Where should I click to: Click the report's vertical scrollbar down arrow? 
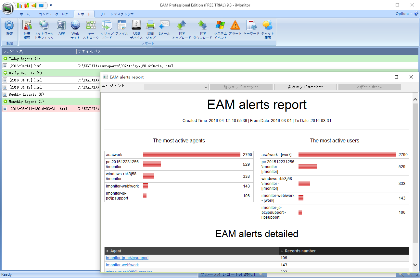415,265
